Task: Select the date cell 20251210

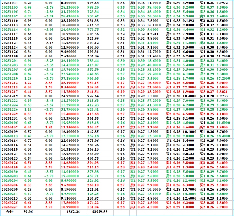Action: click(10, 78)
